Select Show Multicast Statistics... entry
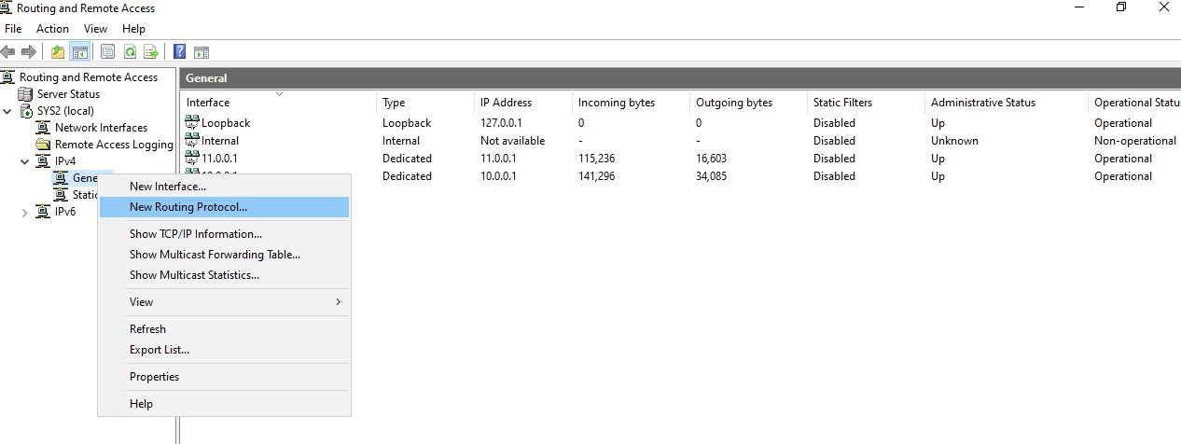Viewport: 1181px width, 444px height. click(224, 275)
